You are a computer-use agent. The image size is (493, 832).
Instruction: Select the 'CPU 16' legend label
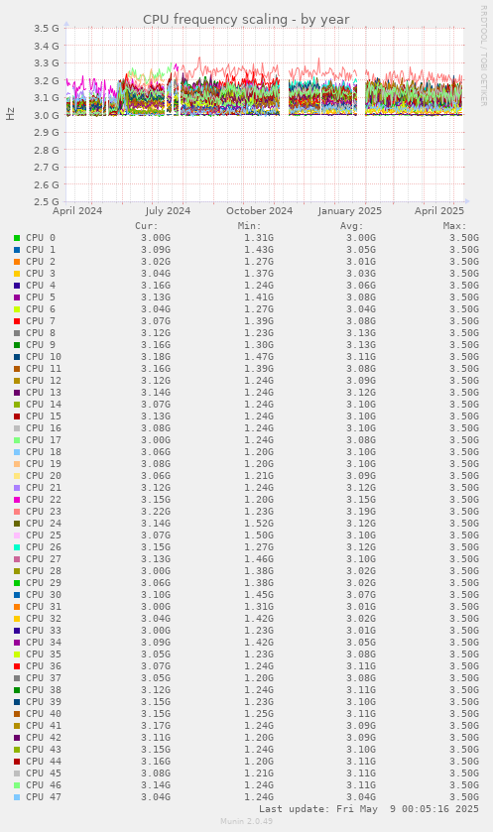coord(44,428)
